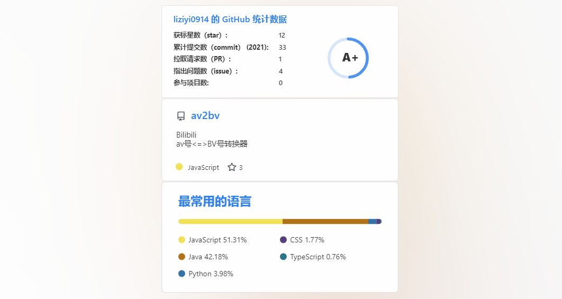Click the JavaScript language label on av2bv card
Image resolution: width=562 pixels, height=299 pixels.
[x=203, y=167]
